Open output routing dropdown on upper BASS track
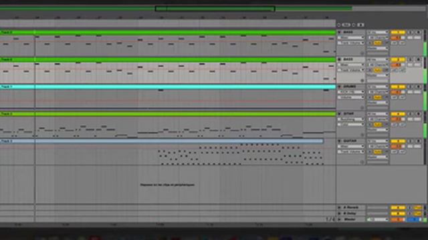 [378, 48]
